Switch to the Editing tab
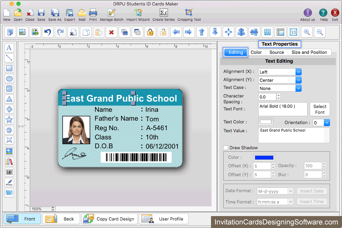The image size is (342, 228). tap(236, 52)
